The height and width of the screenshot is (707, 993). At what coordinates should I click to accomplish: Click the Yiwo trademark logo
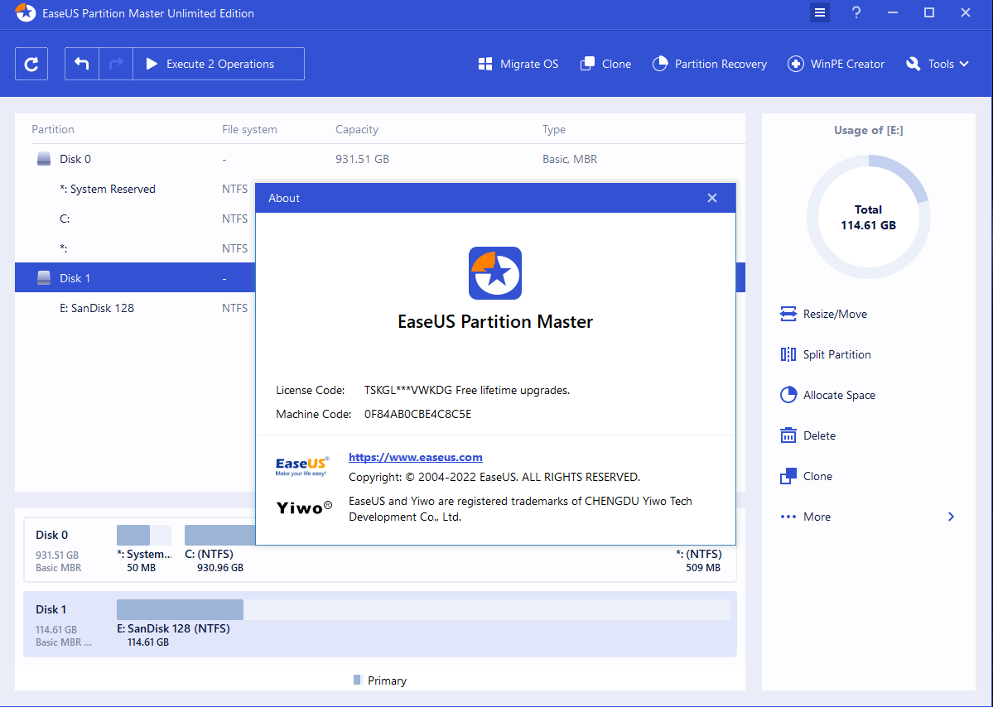point(304,507)
